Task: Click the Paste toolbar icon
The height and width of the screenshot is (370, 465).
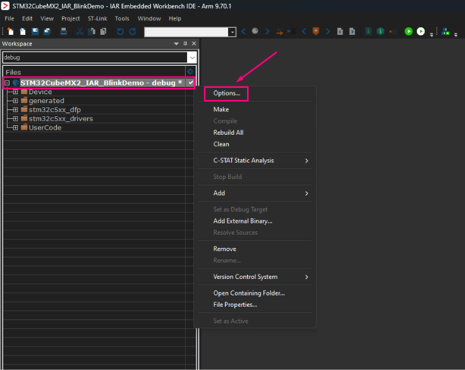Action: [103, 31]
